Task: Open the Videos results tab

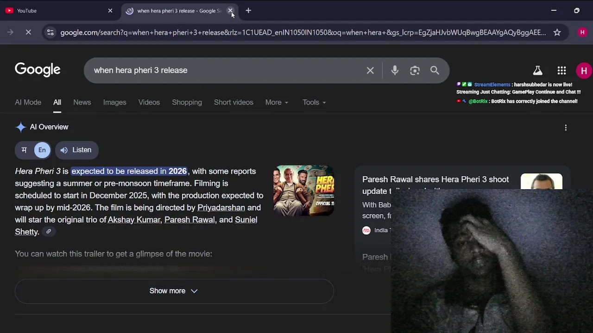Action: pos(149,102)
